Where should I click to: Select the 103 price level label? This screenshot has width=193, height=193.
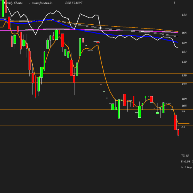pyautogui.click(x=184, y=106)
